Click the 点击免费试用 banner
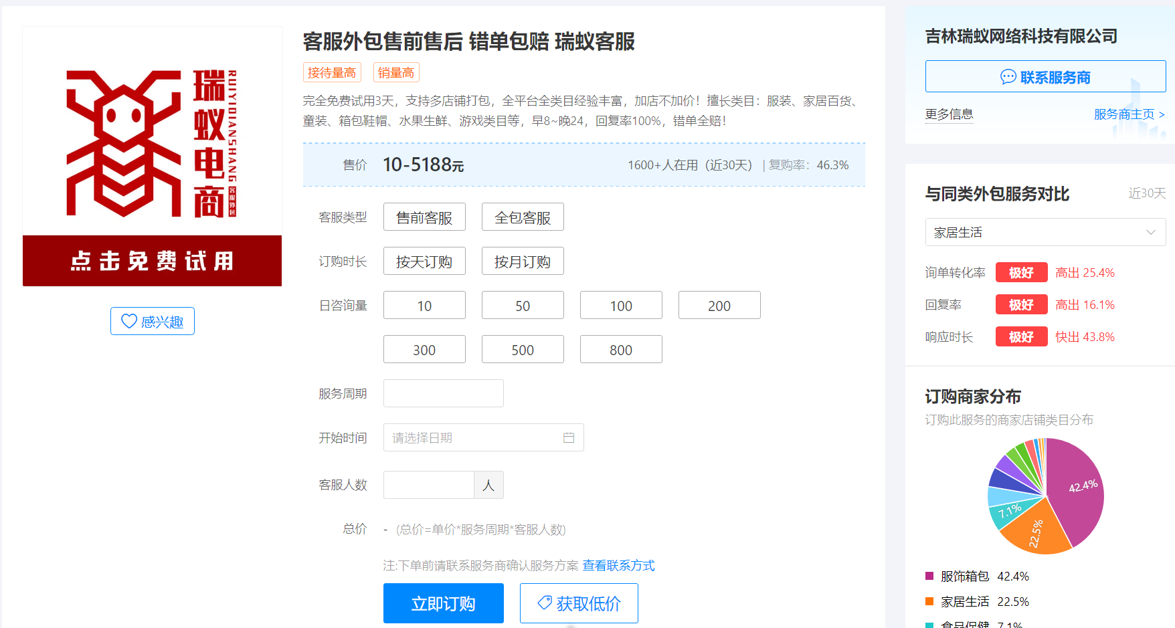 coord(152,261)
